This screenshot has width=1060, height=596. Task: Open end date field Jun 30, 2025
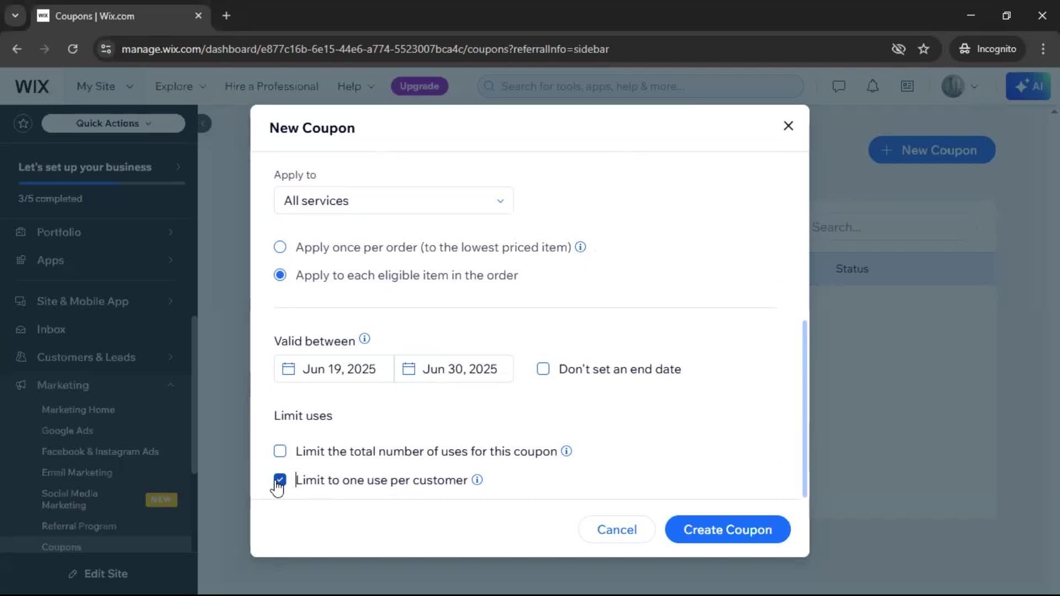454,369
